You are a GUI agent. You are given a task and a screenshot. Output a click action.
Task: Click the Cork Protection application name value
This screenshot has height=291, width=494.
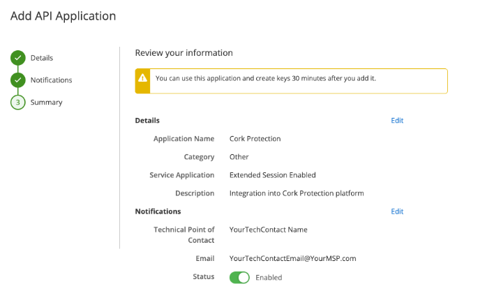click(x=255, y=139)
